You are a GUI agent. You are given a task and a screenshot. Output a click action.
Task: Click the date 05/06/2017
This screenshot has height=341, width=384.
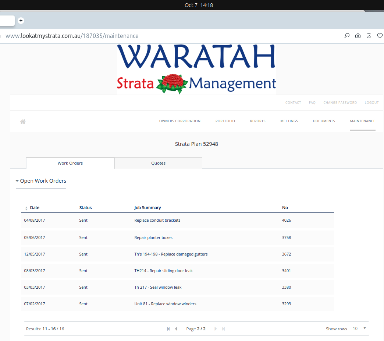[x=35, y=238]
